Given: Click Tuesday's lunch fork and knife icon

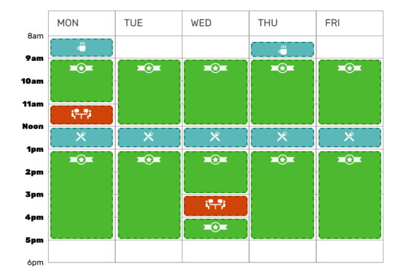Looking at the screenshot, I should (x=148, y=136).
